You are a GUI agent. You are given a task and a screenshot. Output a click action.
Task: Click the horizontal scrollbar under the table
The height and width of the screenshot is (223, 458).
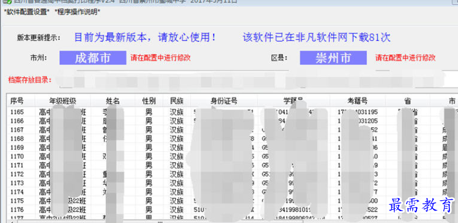(161, 221)
